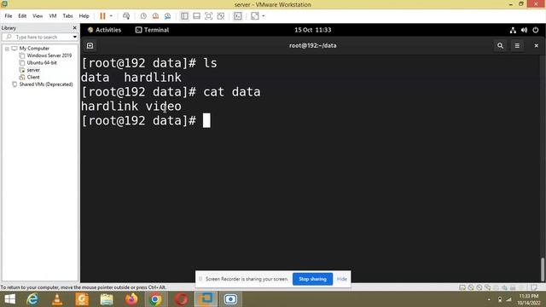Hide the screen sharing notification
546x307 pixels.
click(342, 279)
